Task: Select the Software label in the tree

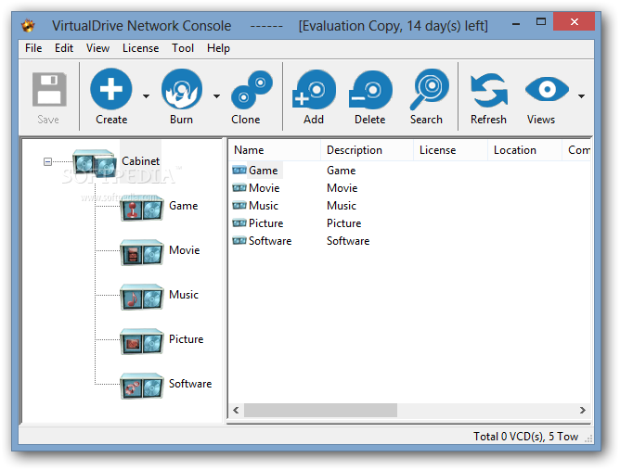Action: tap(190, 384)
